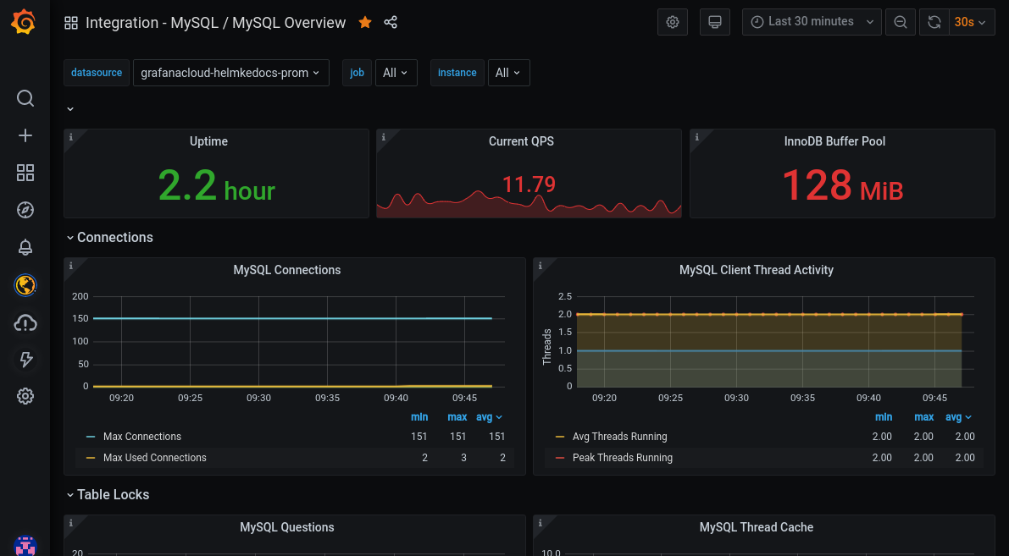Viewport: 1009px width, 556px height.
Task: Sort MySQL Connections legend by avg
Action: tap(489, 417)
